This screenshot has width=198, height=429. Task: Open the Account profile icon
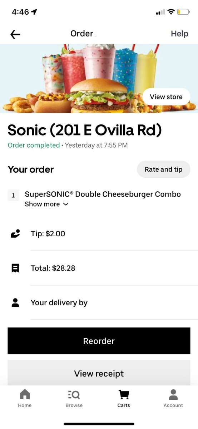click(173, 394)
